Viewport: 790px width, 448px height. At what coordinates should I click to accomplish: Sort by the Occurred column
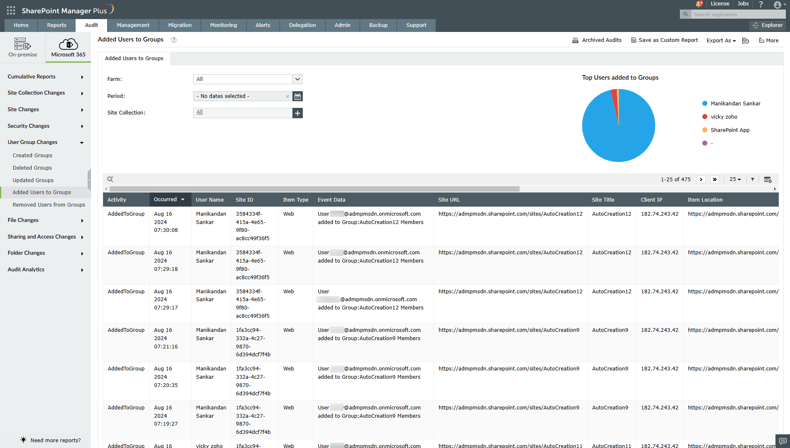pyautogui.click(x=169, y=200)
